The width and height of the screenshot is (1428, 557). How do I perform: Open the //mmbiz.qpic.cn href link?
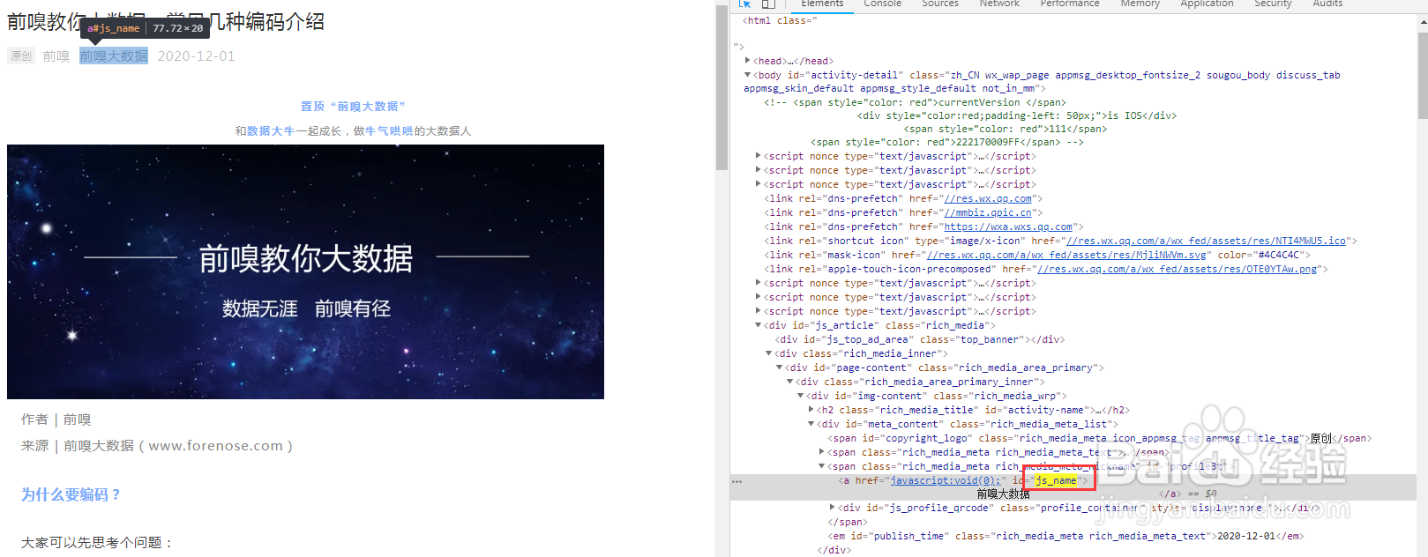[988, 213]
